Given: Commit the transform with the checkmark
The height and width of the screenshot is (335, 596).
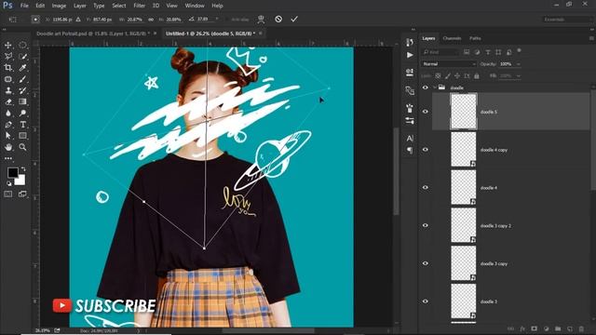Looking at the screenshot, I should 294,19.
